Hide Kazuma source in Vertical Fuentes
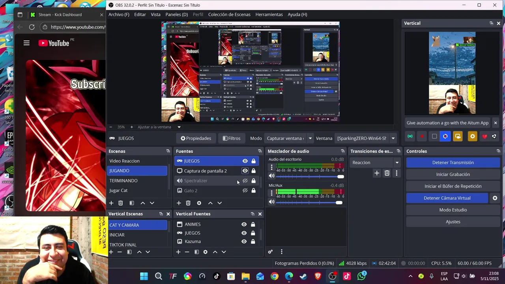Viewport: 505px width, 284px height. pos(244,241)
